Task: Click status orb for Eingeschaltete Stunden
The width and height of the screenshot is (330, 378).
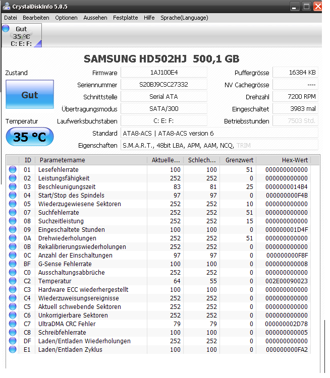Action: click(13, 229)
